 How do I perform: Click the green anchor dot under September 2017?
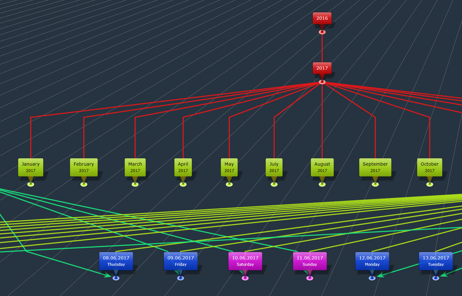pyautogui.click(x=375, y=184)
